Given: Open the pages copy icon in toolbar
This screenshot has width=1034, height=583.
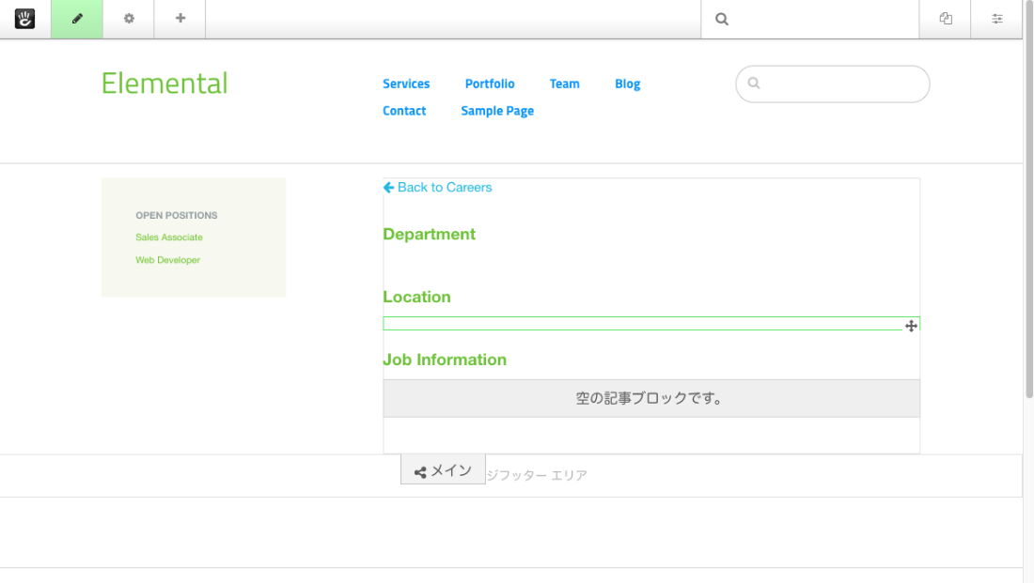Looking at the screenshot, I should [946, 19].
